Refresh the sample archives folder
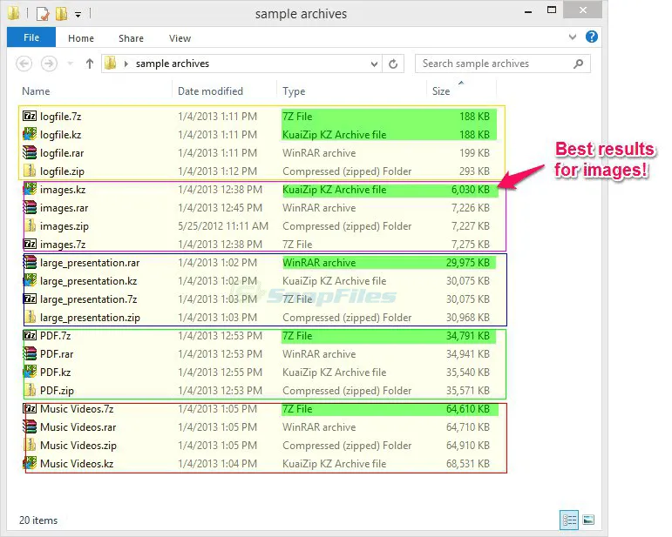Image resolution: width=672 pixels, height=537 pixels. click(x=393, y=64)
